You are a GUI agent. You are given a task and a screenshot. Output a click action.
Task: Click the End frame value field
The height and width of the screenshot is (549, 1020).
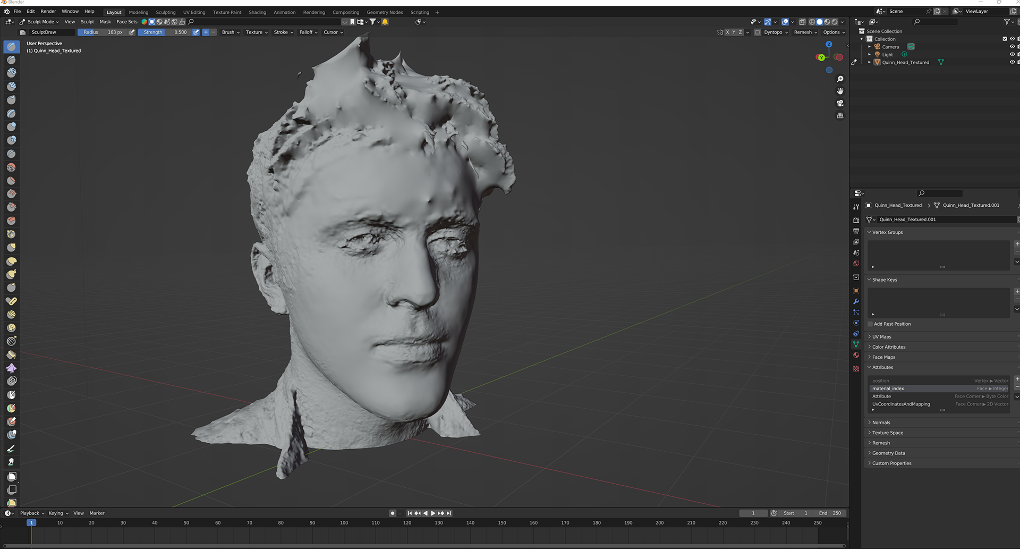(830, 513)
